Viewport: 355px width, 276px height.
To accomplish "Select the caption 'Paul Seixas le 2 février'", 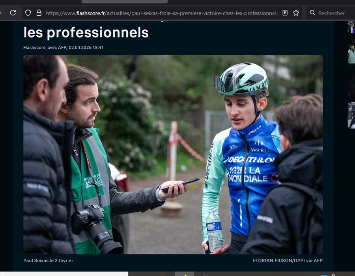I will 50,261.
